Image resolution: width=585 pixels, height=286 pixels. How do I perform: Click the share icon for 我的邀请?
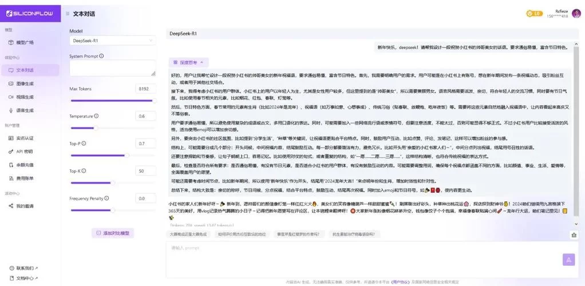point(11,206)
